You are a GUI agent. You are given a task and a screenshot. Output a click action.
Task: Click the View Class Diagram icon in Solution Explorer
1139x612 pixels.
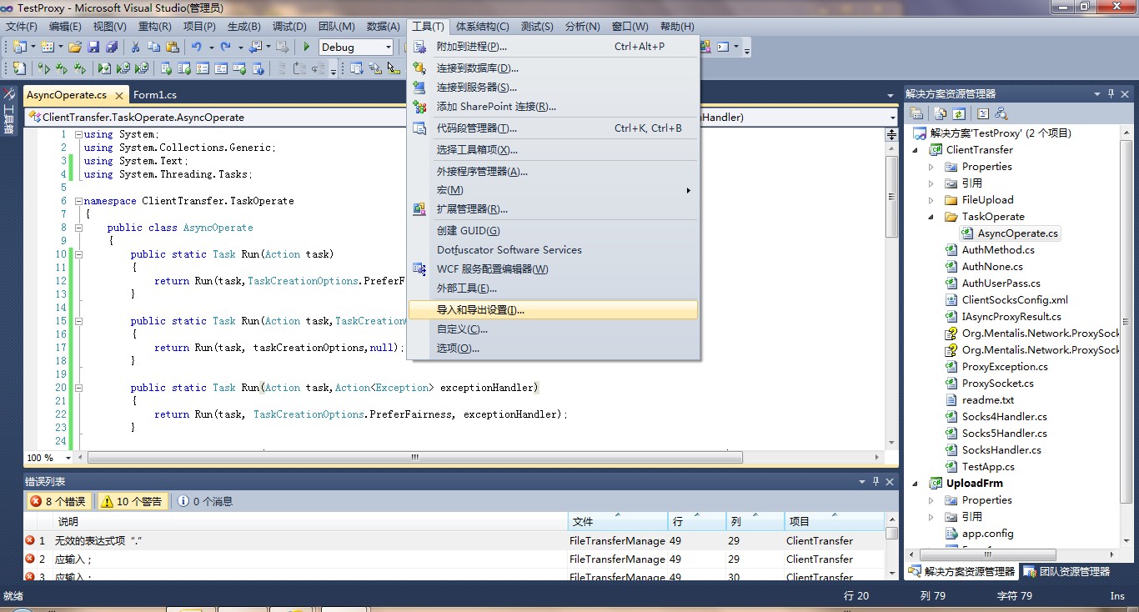pos(1001,113)
